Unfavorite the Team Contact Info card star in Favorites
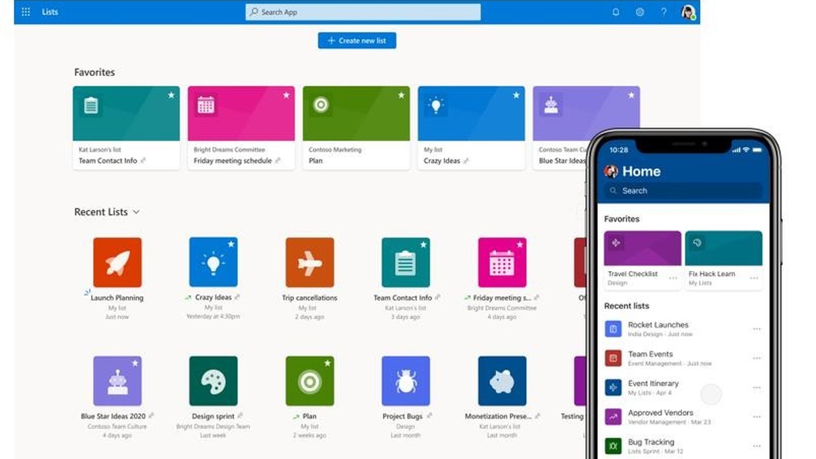The image size is (816, 459). 171,95
